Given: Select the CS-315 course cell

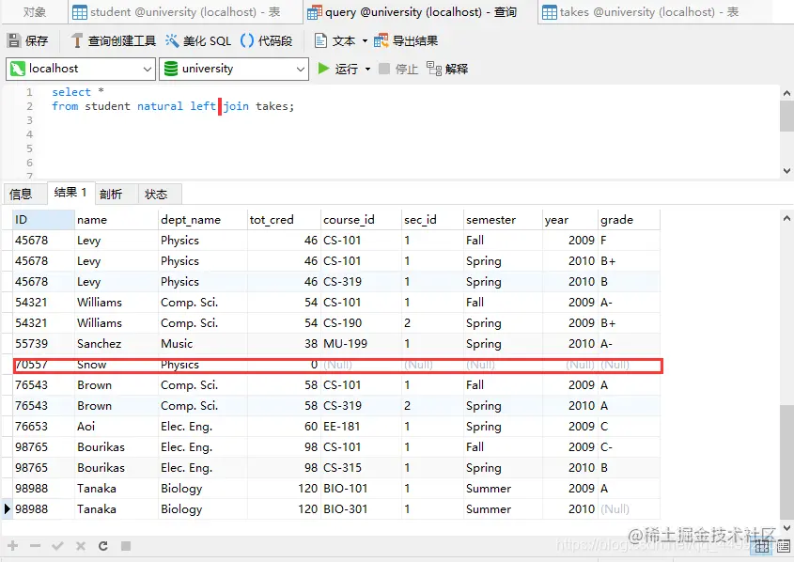Looking at the screenshot, I should coord(361,468).
